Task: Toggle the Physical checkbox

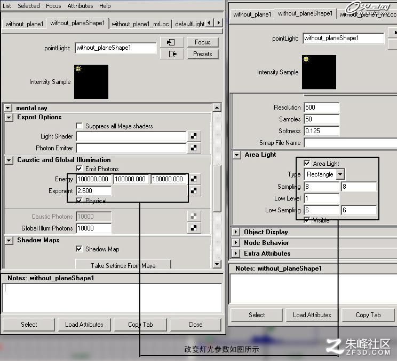Action: (x=80, y=201)
